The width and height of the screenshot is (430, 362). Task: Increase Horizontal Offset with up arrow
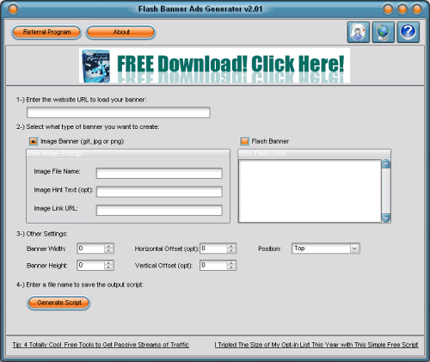pyautogui.click(x=231, y=246)
